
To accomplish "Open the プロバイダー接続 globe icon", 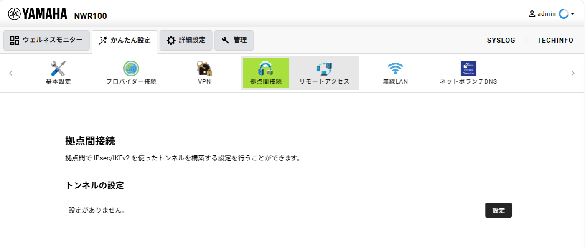I will (x=131, y=69).
